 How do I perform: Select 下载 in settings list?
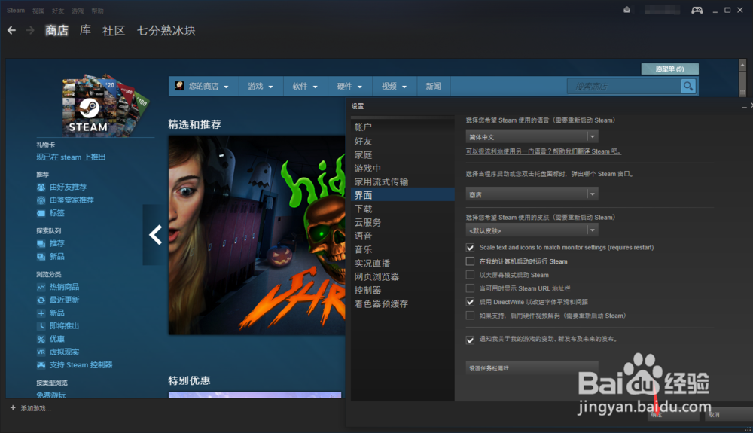(403, 209)
